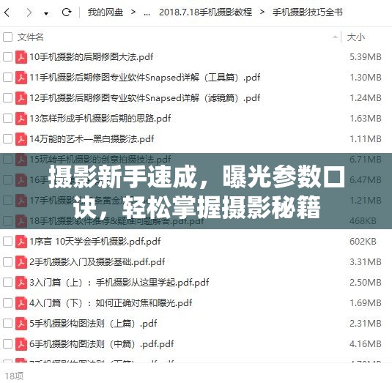The width and height of the screenshot is (392, 383).
Task: Open the navigation history dropdown arrow
Action: [46, 13]
